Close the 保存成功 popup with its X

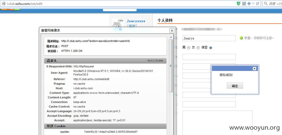254,68
